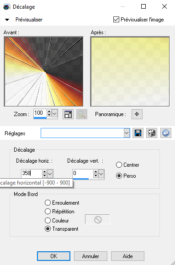Maximize the Décalage dialog window
The image size is (175, 265).
(x=143, y=6)
